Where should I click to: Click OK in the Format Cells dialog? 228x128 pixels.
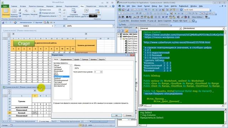(x=116, y=115)
